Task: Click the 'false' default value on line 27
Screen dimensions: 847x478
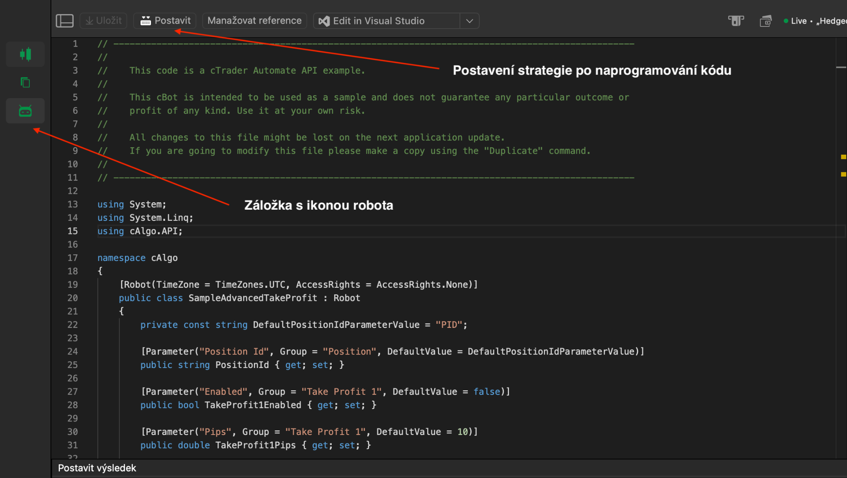Action: point(487,392)
